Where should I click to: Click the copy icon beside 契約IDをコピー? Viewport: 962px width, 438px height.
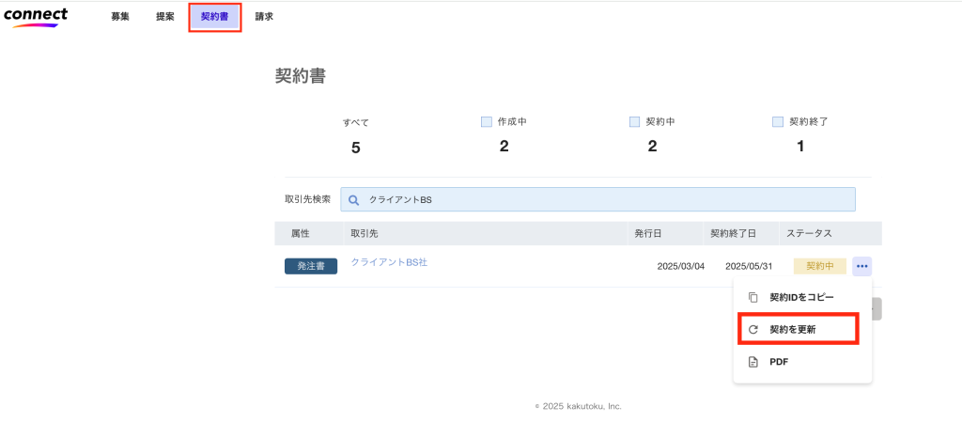pyautogui.click(x=753, y=297)
